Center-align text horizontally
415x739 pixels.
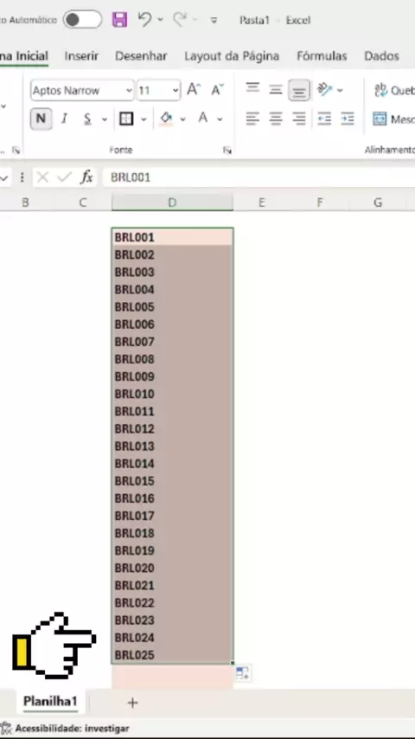[x=276, y=119]
